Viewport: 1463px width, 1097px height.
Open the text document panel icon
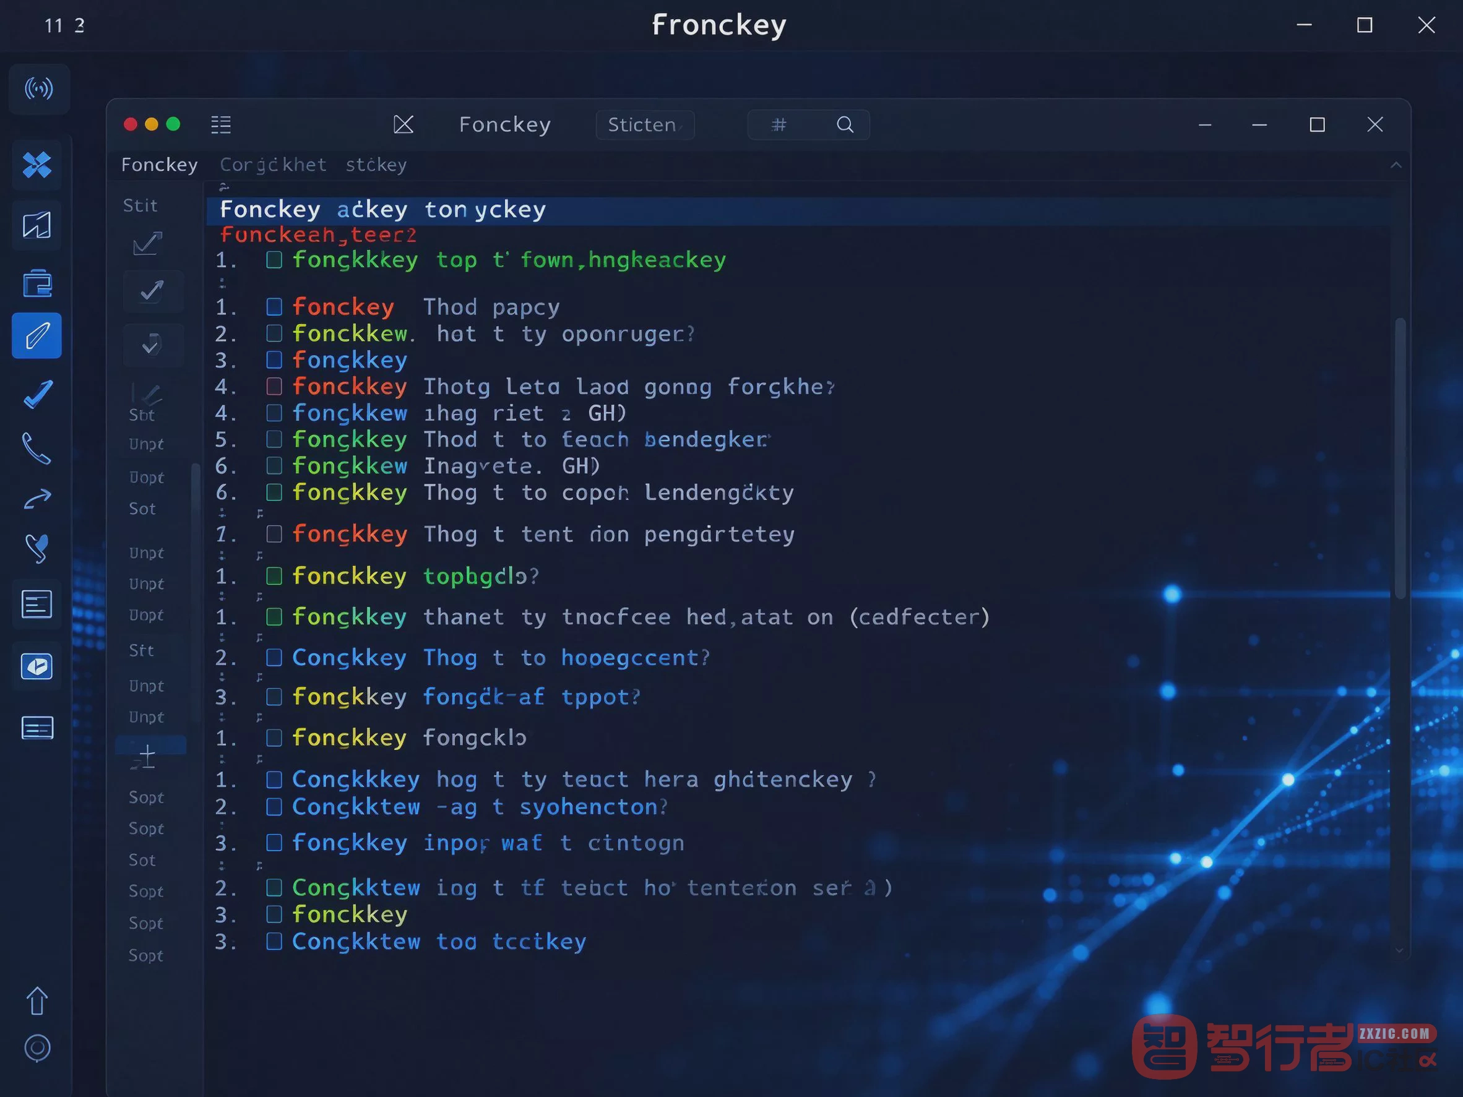(x=37, y=604)
